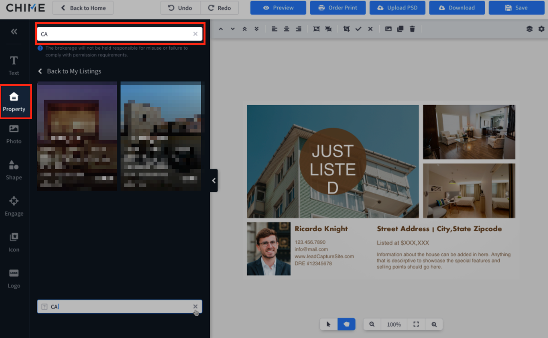This screenshot has width=548, height=338.
Task: Click the replace image icon
Action: (x=388, y=29)
